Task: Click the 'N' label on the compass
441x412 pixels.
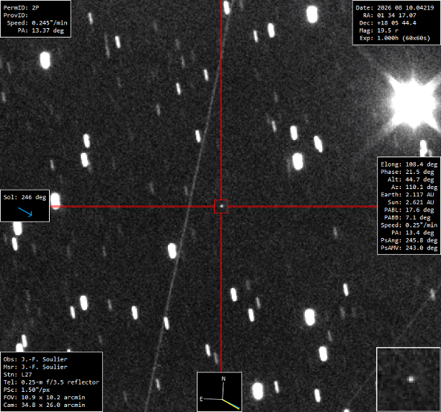Action: click(223, 379)
